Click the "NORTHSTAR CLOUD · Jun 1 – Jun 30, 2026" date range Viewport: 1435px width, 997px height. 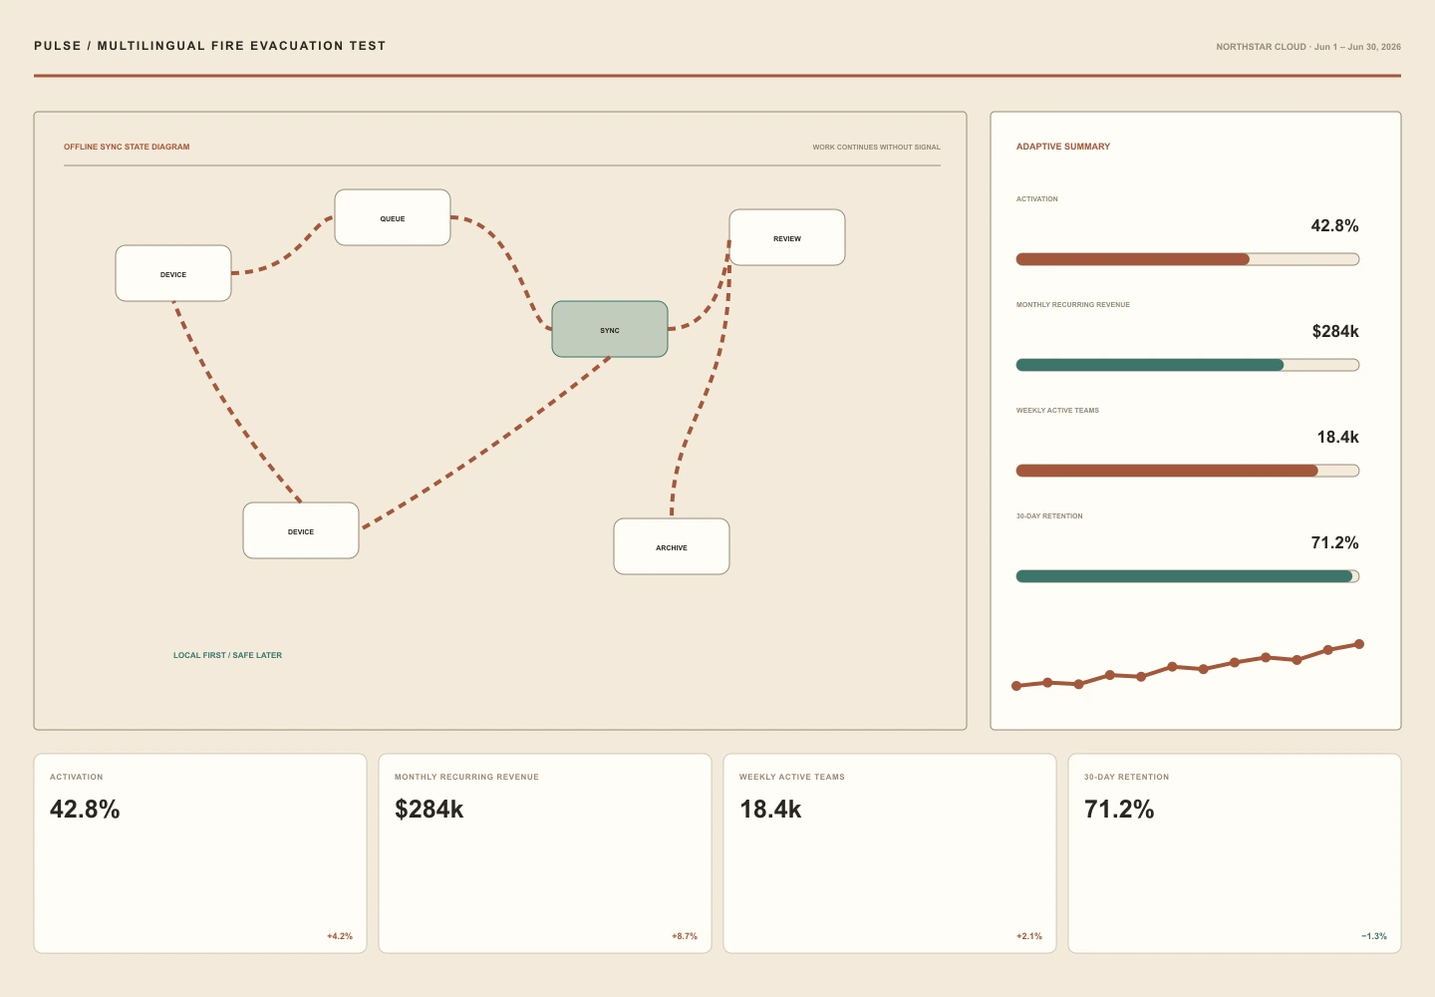click(1308, 47)
